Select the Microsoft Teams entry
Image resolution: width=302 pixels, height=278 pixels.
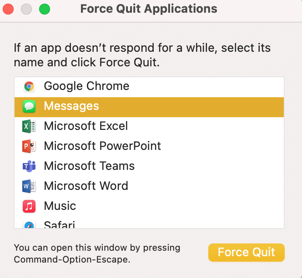coord(89,166)
